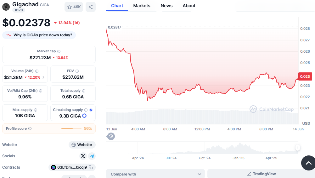315x178 pixels.
Task: Click the $21.38M volume value
Action: (14, 77)
